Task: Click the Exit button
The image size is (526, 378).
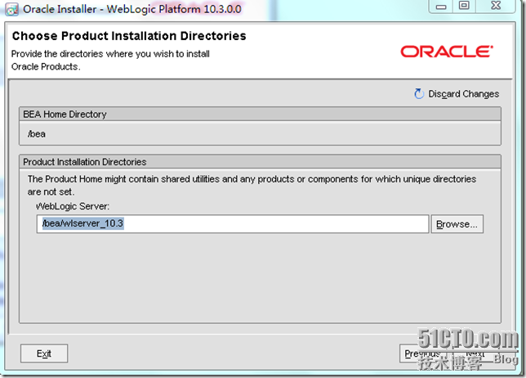Action: [x=44, y=353]
